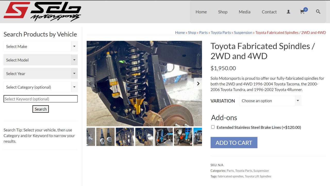
Task: Focus the Select Keyword (optional) field
Action: pyautogui.click(x=40, y=99)
